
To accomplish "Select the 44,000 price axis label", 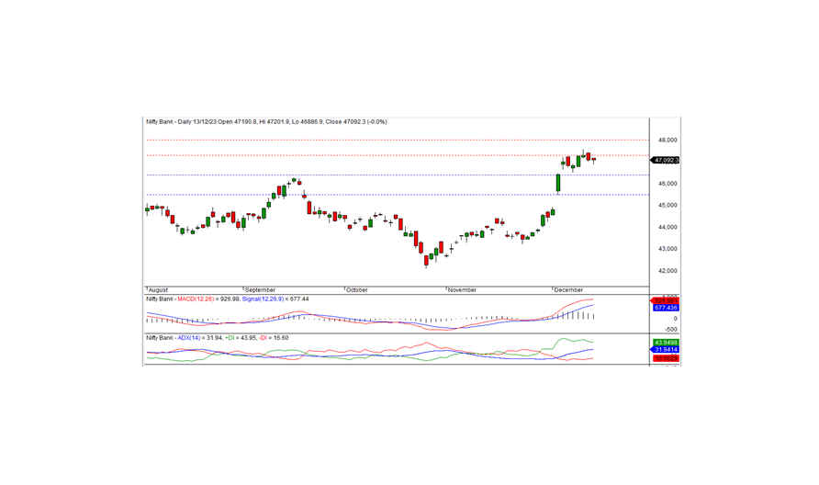I will 668,228.
